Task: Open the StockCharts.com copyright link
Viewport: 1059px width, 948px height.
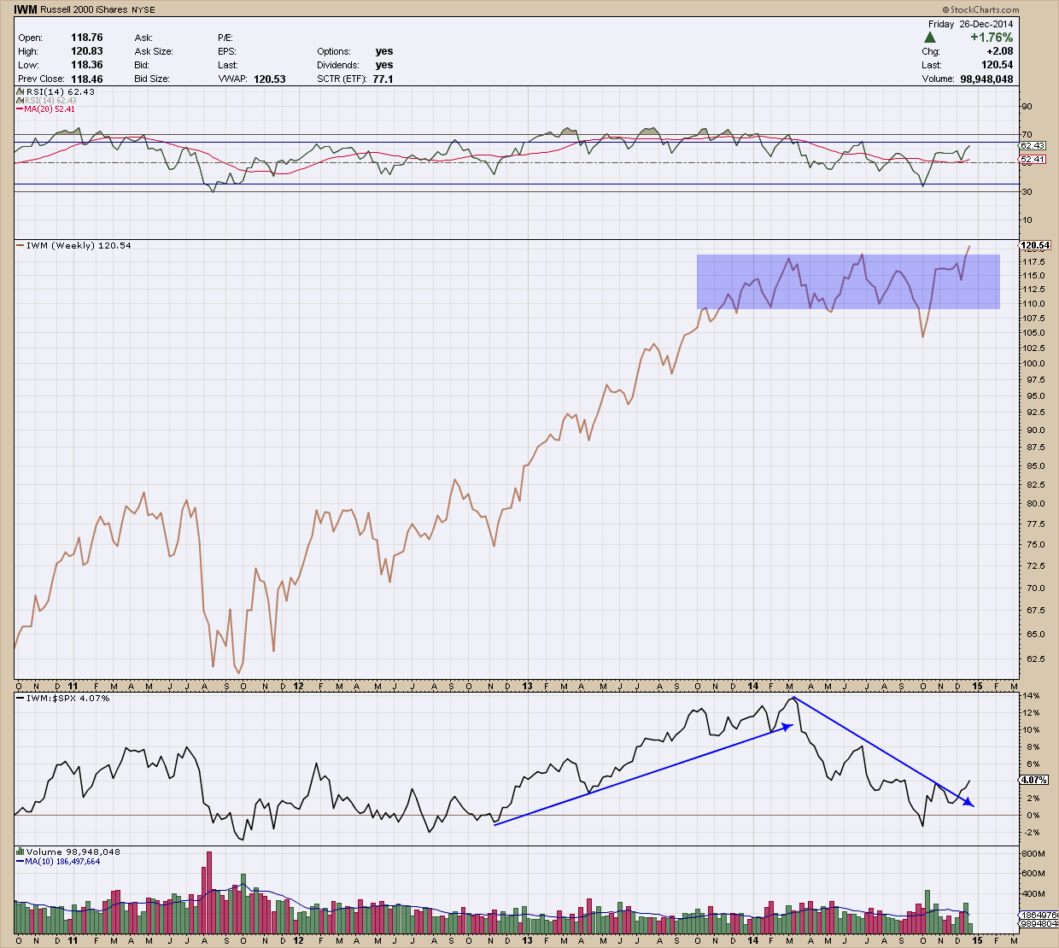Action: coord(980,9)
